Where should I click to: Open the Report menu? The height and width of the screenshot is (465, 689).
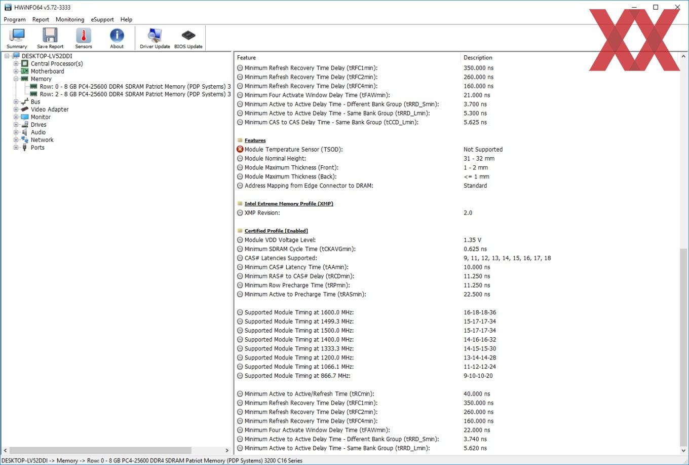point(41,19)
